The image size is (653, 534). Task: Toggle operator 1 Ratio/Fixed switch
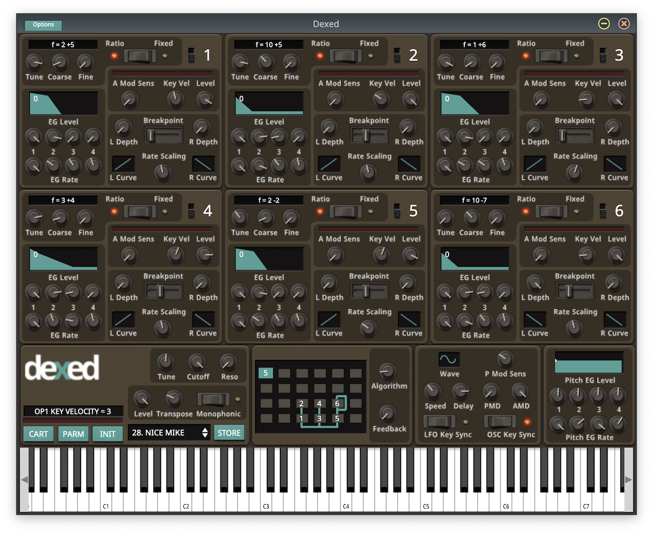click(x=140, y=55)
